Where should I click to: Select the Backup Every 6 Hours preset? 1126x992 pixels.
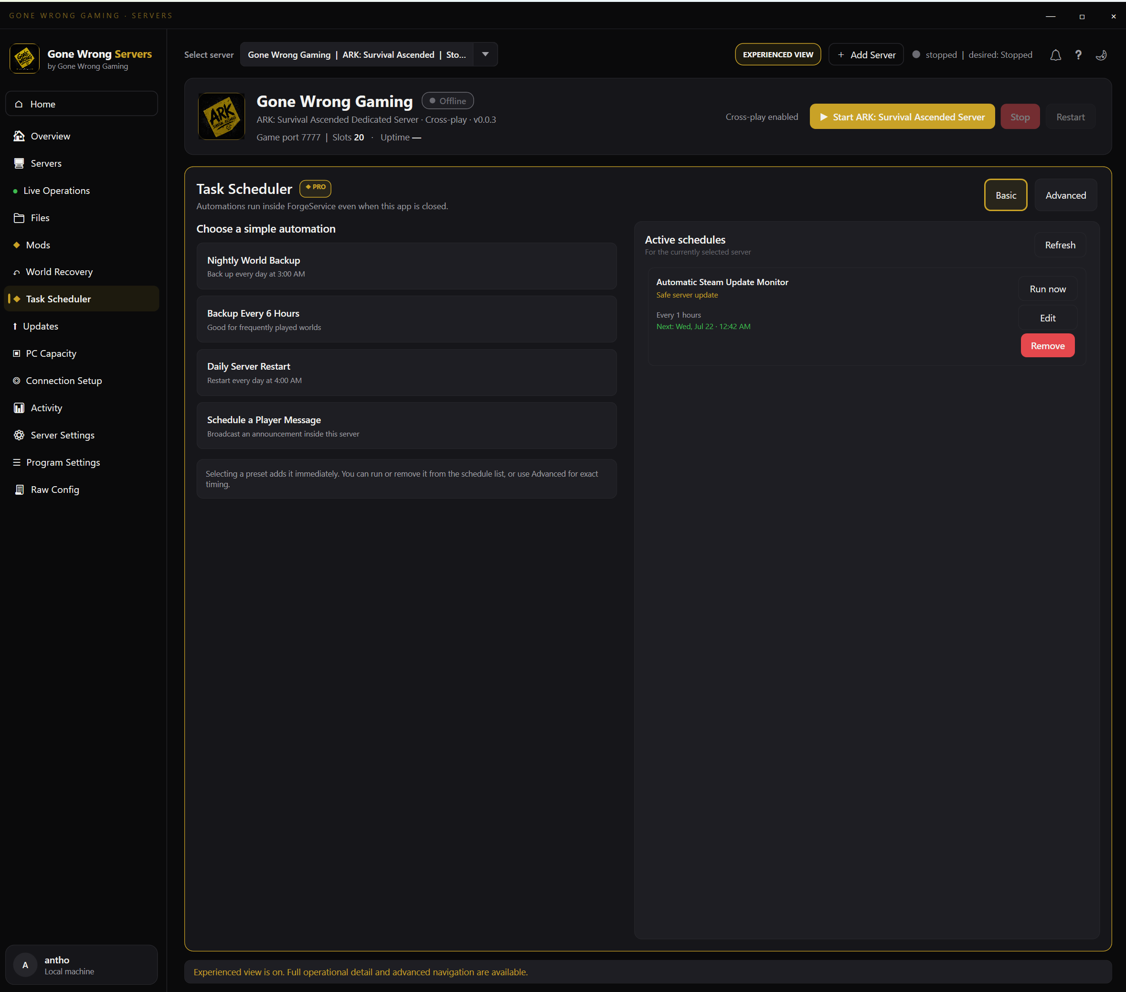(406, 319)
